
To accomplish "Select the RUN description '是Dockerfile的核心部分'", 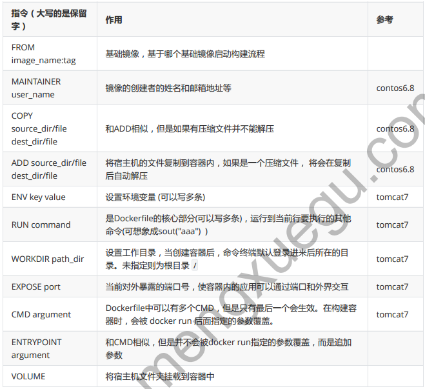I will click(150, 218).
